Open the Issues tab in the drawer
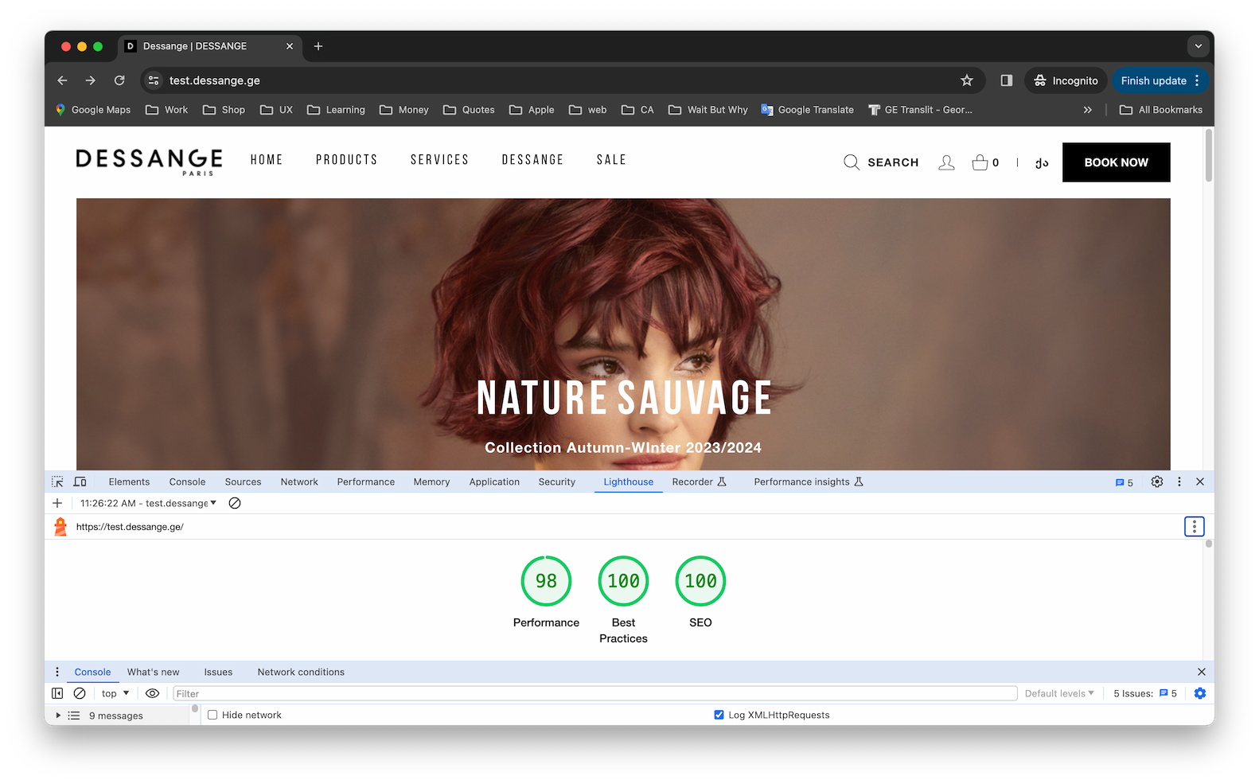 tap(218, 672)
